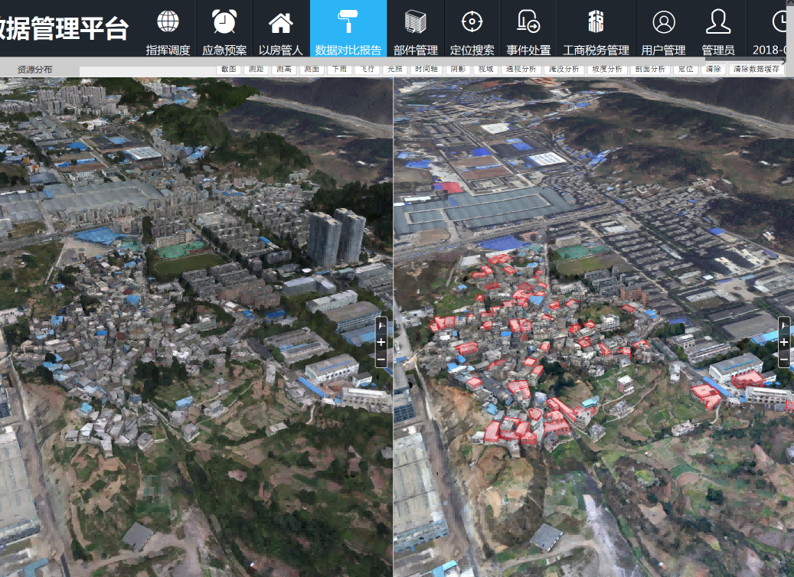794x577 pixels.
Task: Toggle the 光照 lighting effect
Action: click(394, 70)
